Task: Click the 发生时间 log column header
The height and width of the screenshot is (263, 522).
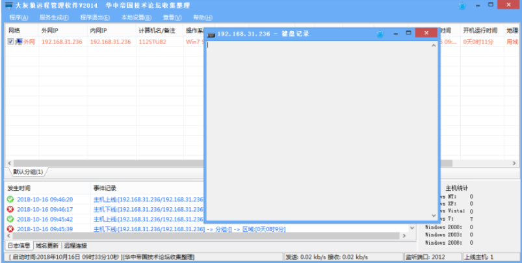Action: coord(48,188)
